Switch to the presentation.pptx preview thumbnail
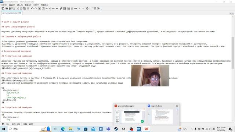Screen dimensions: 235x132 point(130,117)
